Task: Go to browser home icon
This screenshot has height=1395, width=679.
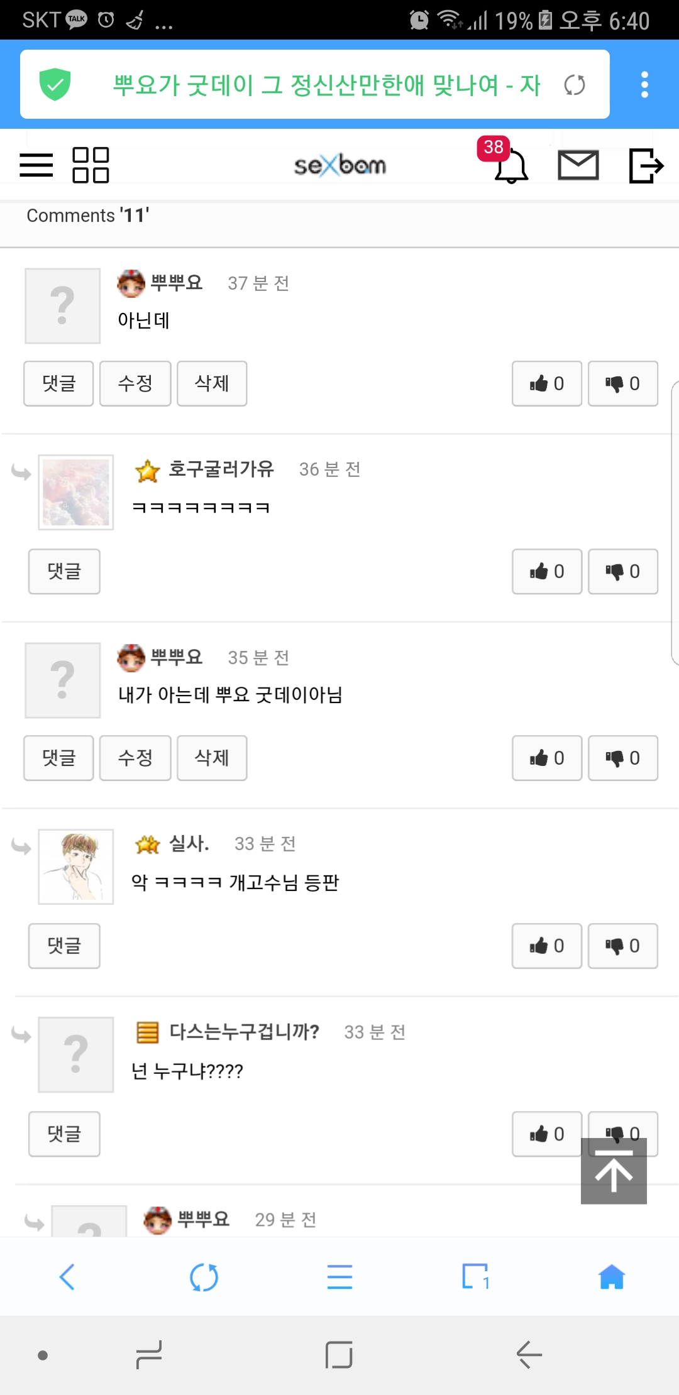Action: pyautogui.click(x=611, y=1277)
